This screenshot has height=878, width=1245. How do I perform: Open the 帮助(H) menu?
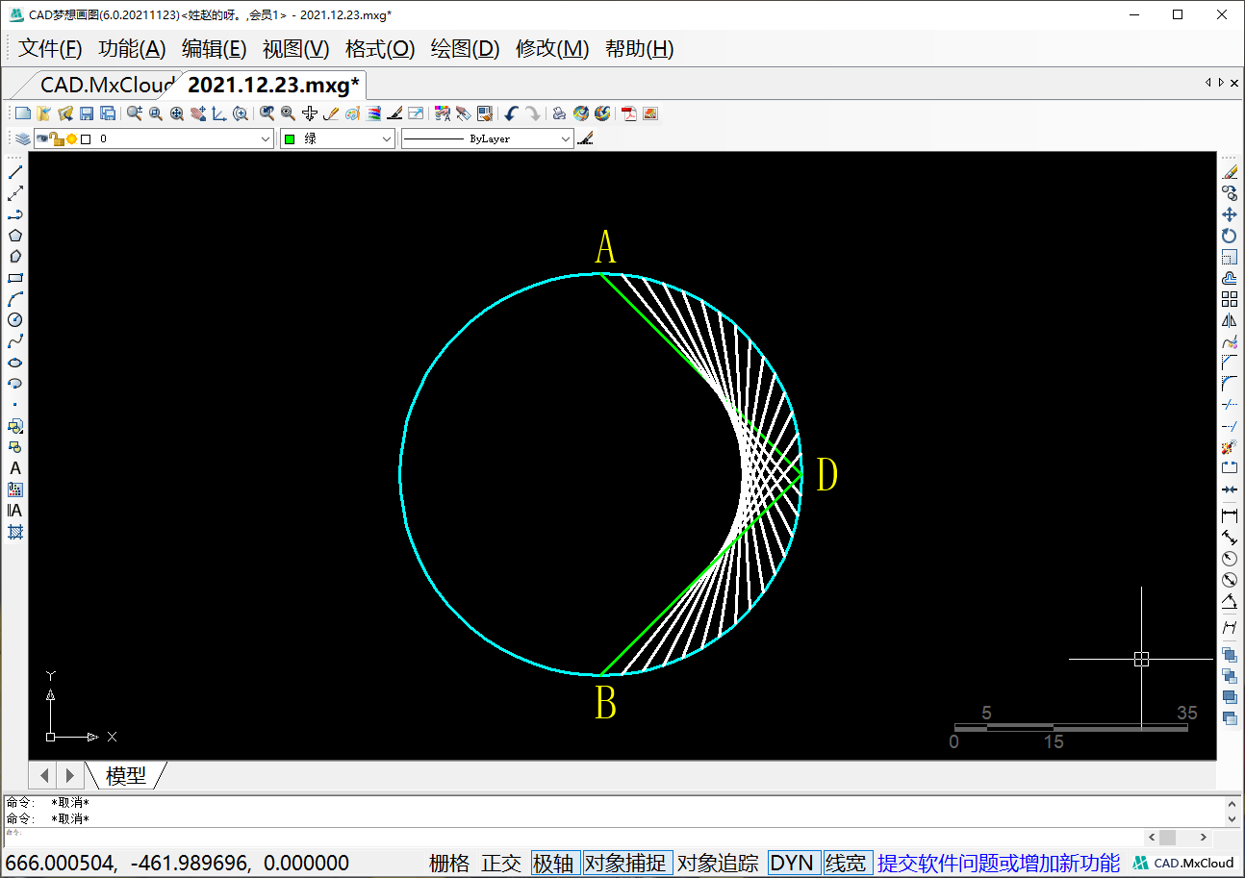(640, 49)
